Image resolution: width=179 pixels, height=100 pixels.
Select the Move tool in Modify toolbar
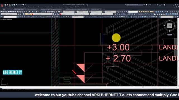[x=126, y=14]
